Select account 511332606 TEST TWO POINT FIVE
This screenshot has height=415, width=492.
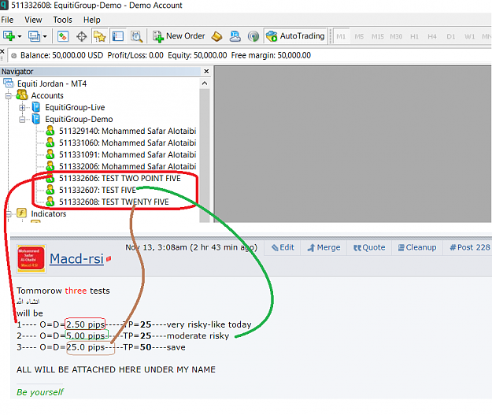tap(120, 178)
